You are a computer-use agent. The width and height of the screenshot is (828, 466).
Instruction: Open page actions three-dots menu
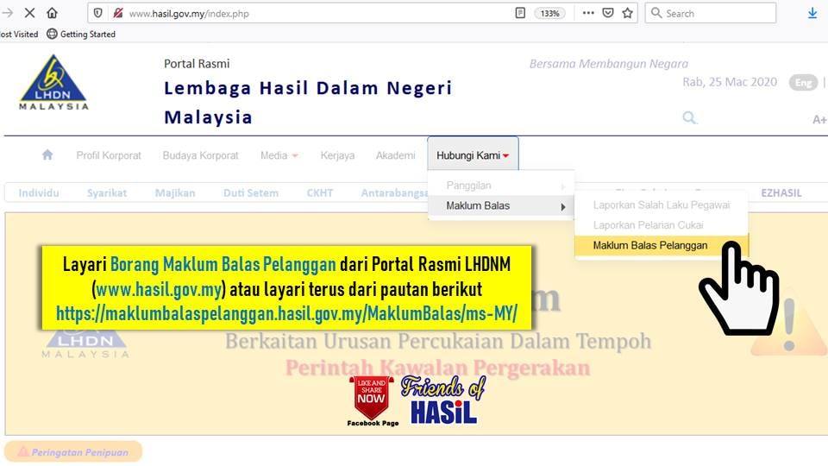click(588, 13)
